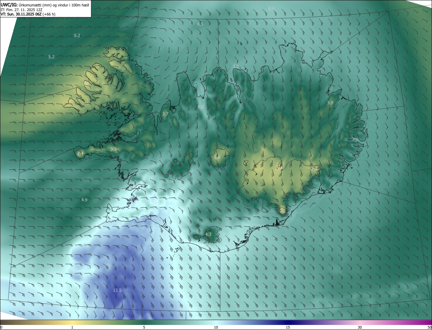
Task: Click the title text "Úrkomumætti (mm) og vindur í 100m hæð"
Action: coord(54,5)
